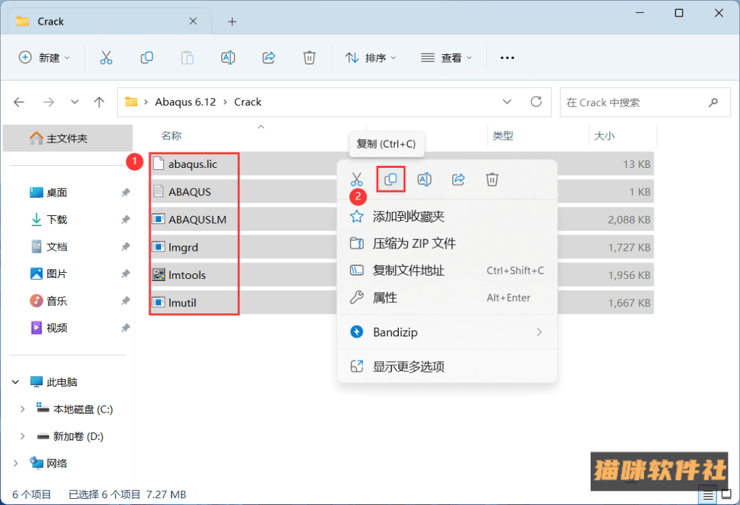Select the ABAQUSLM file
Screen dimensions: 740x505
pyautogui.click(x=197, y=219)
